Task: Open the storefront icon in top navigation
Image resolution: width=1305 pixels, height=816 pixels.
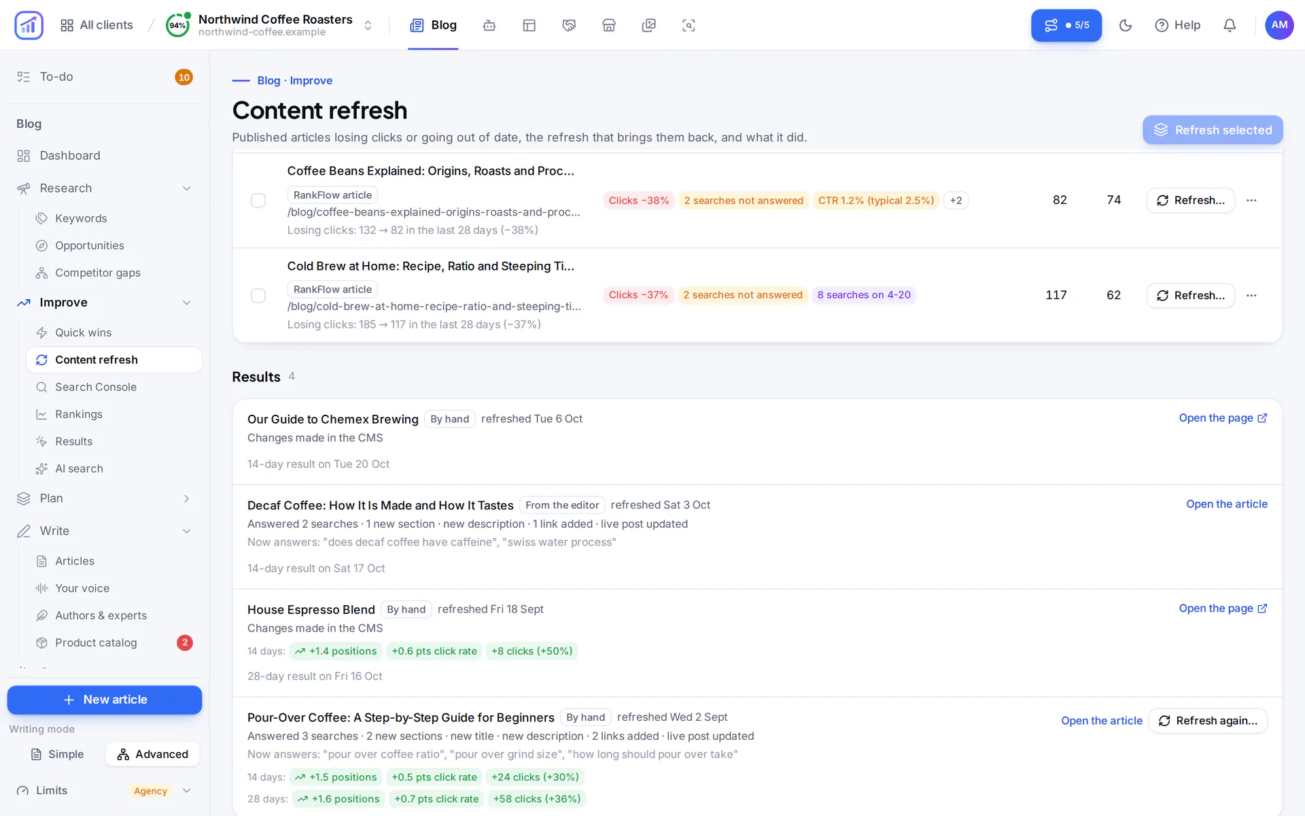Action: point(609,25)
